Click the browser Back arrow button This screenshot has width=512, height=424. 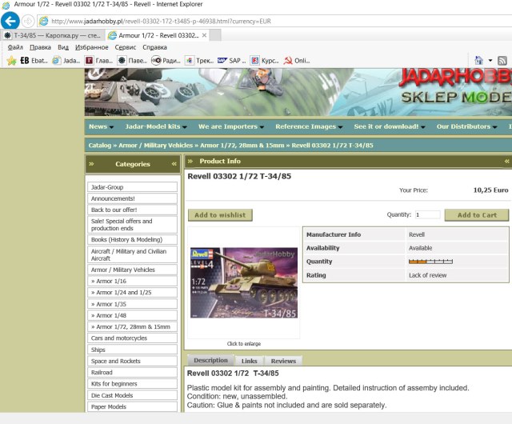(10, 21)
